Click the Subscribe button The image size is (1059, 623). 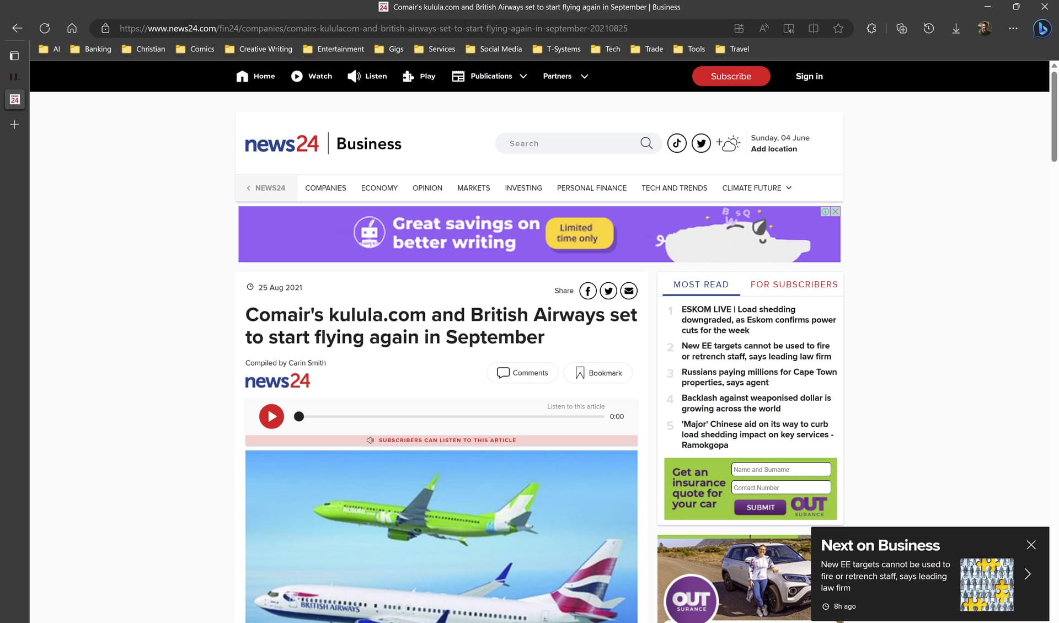(x=731, y=76)
